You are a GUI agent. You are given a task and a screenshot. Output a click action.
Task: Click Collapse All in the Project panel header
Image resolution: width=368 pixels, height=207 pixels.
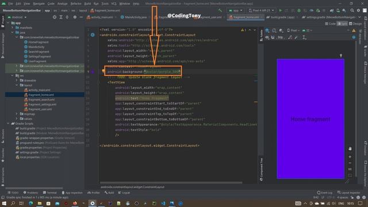tap(67, 17)
